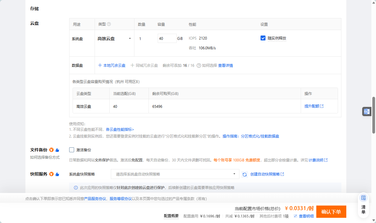
Task: Click the yen coin icon next to 快照服务
Action: 51,174
